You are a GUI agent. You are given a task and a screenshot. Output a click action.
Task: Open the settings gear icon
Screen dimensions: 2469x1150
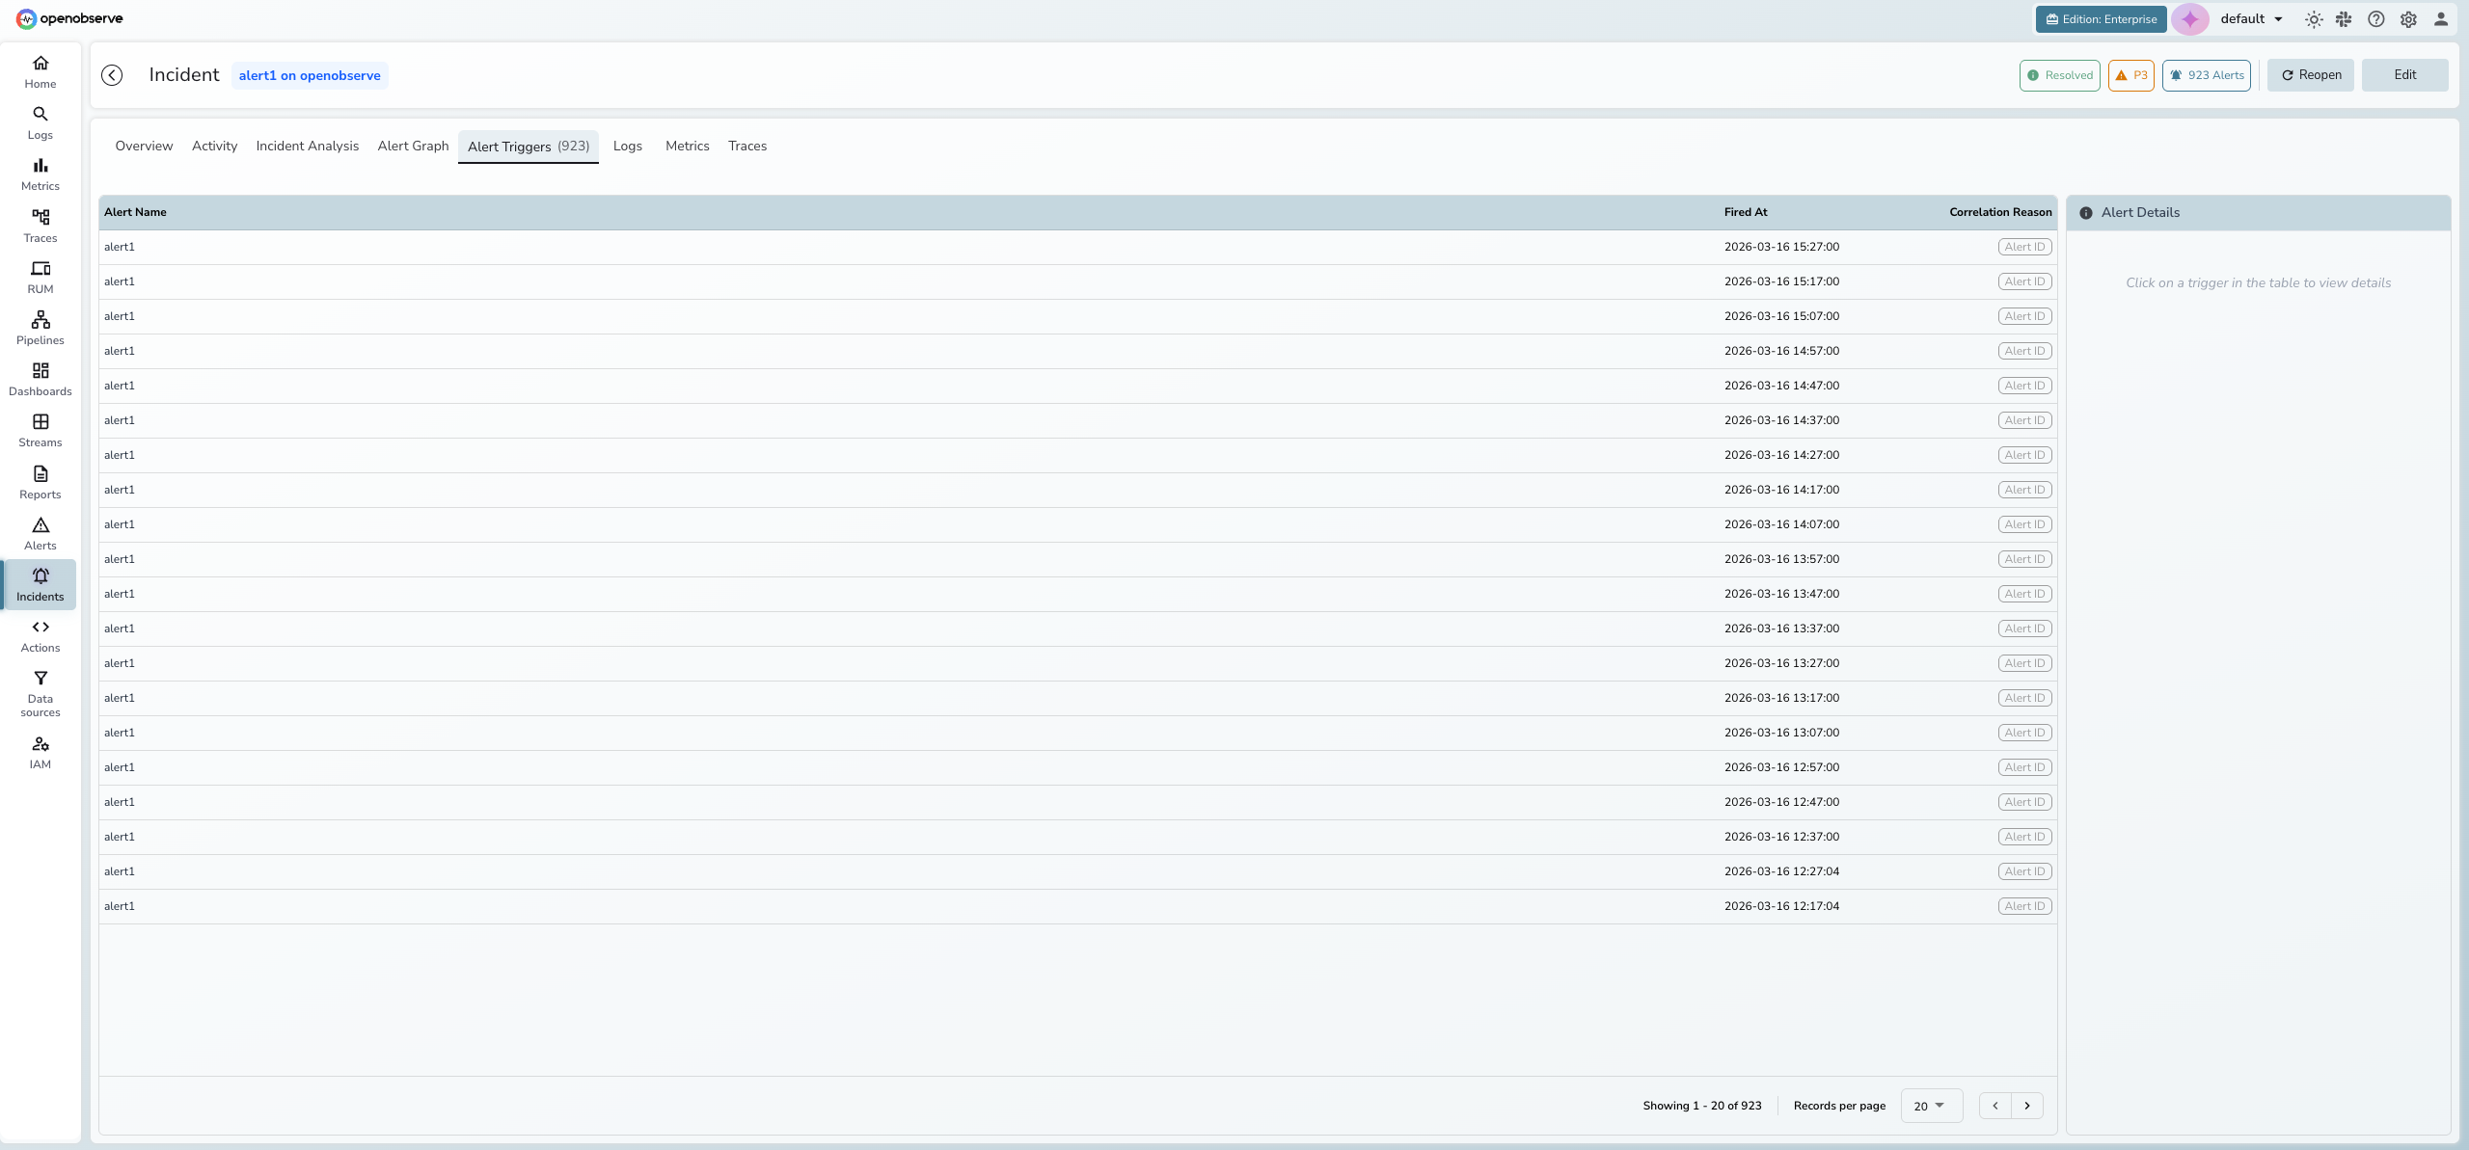click(2408, 19)
